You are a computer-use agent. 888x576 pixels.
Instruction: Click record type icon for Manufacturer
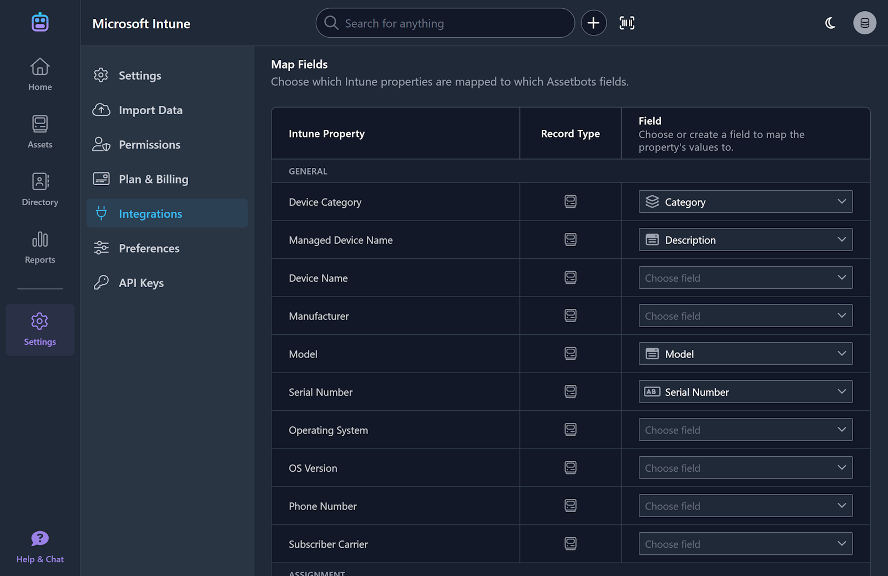(571, 315)
